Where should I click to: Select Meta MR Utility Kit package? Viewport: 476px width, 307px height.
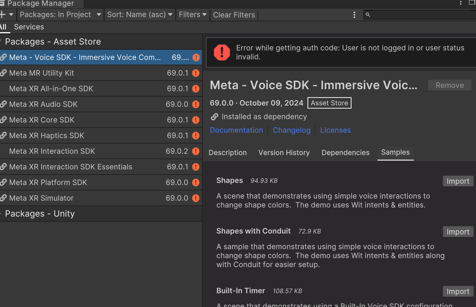pyautogui.click(x=101, y=73)
